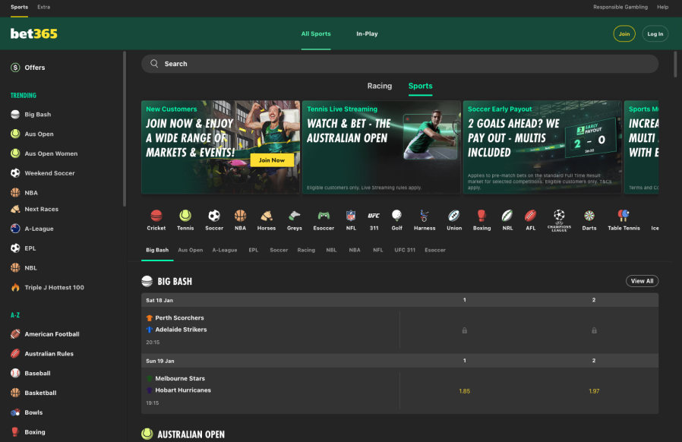Switch to the Extra top tab
Viewport: 682px width, 442px height.
pos(43,7)
